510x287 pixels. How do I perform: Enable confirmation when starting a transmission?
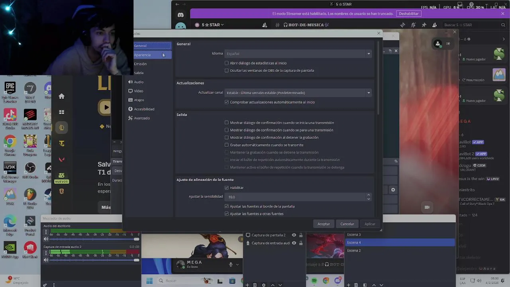(227, 123)
